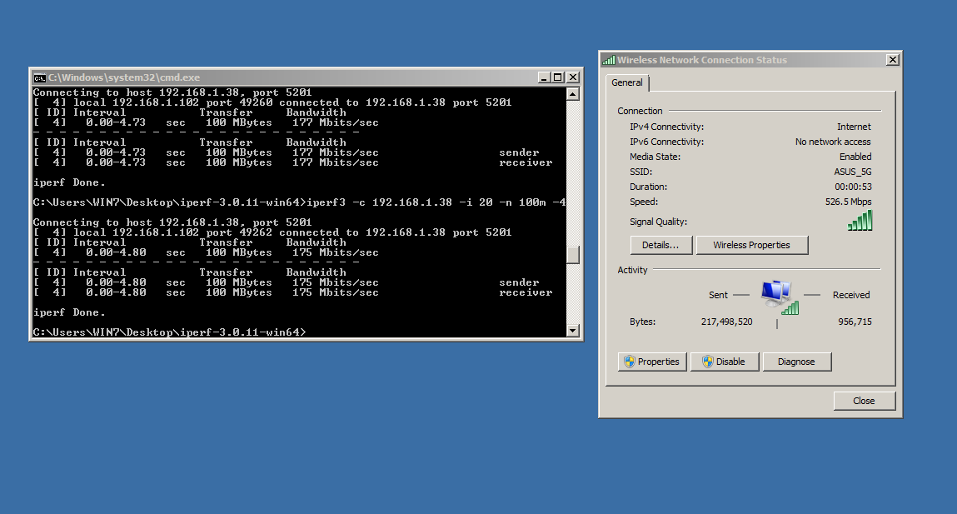Click the last command prompt line in cmd
This screenshot has width=957, height=514.
169,332
